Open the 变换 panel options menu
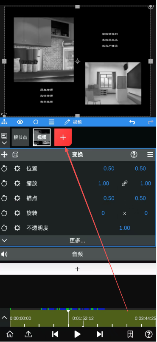This screenshot has height=342, width=157. (150, 155)
